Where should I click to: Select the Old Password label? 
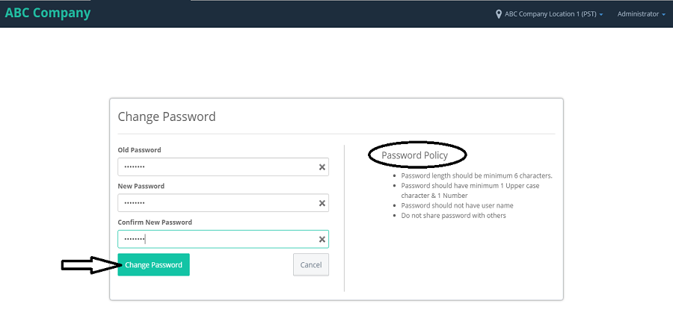pyautogui.click(x=140, y=150)
